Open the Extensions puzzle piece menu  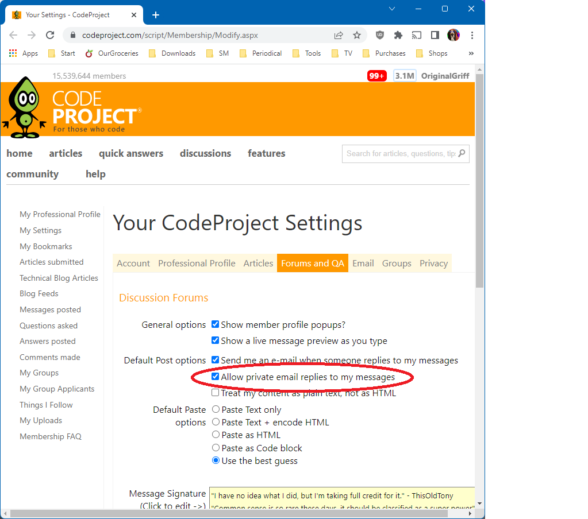pos(398,35)
